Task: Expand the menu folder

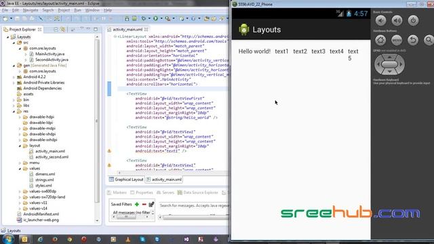Action: [20, 163]
